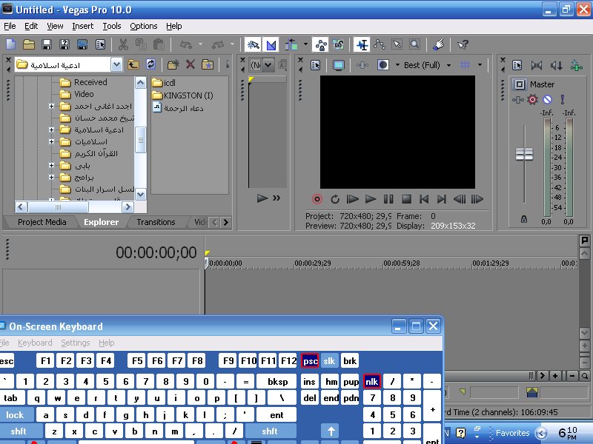This screenshot has height=444, width=593.
Task: Toggle Ignore Event Grouping
Action: [x=338, y=44]
